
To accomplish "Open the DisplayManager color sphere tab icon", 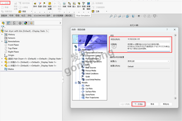I will click(x=26, y=23).
